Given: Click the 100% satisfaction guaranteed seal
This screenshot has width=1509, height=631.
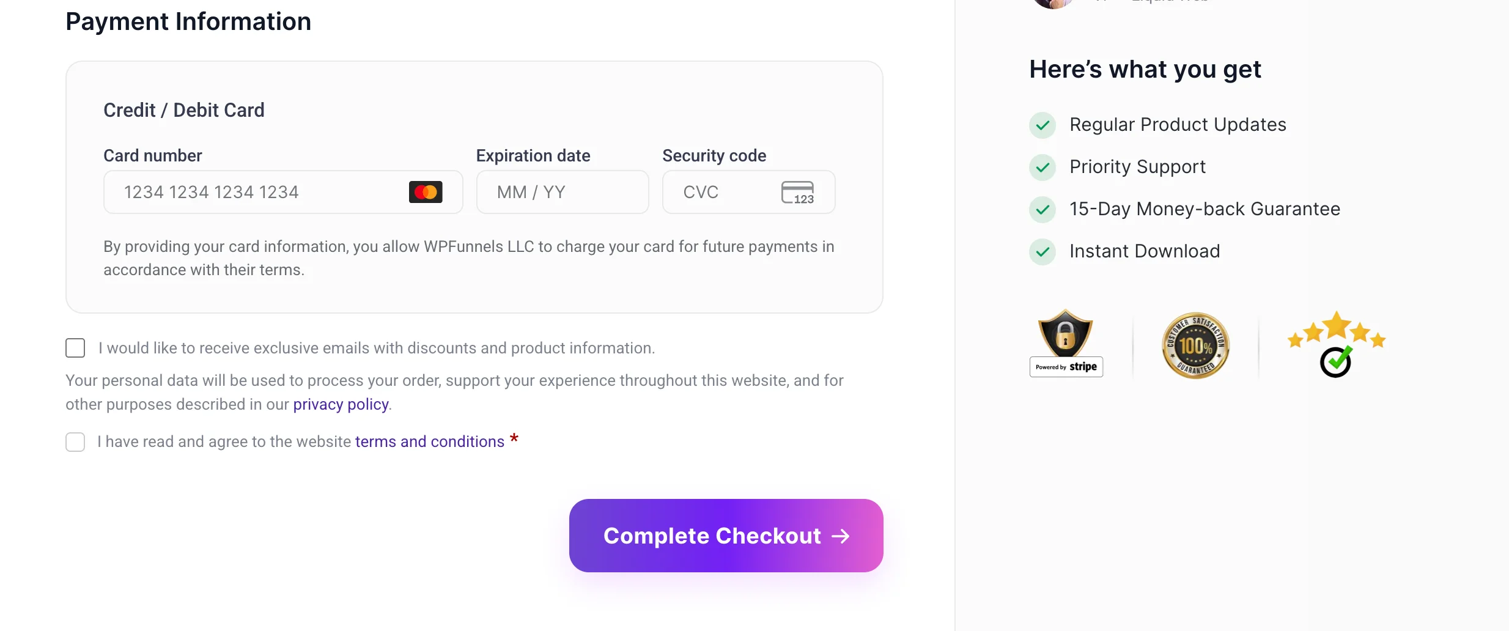Looking at the screenshot, I should point(1195,345).
